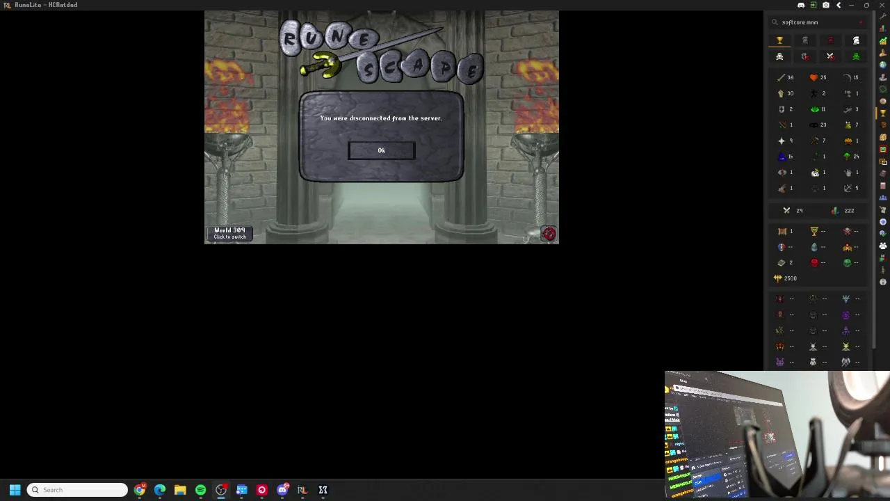
Task: Click the clue scroll entry showing 2500
Action: pyautogui.click(x=786, y=278)
